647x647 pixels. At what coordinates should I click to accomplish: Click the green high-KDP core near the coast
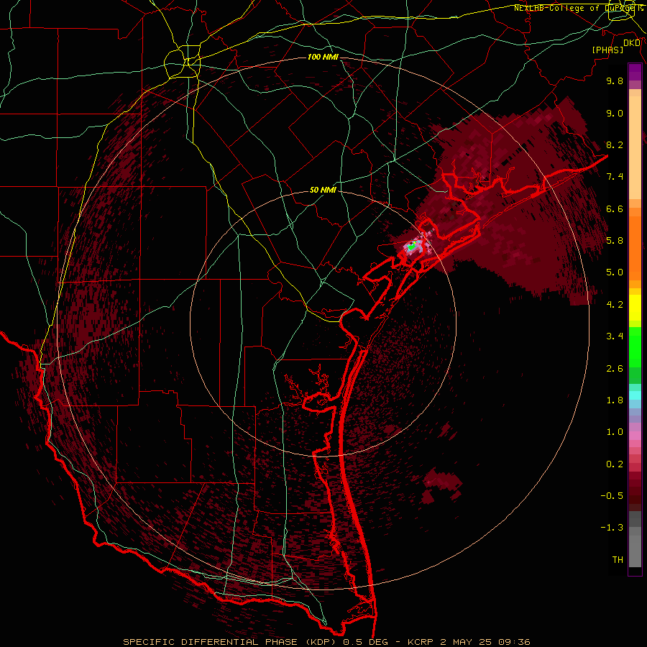[x=411, y=247]
